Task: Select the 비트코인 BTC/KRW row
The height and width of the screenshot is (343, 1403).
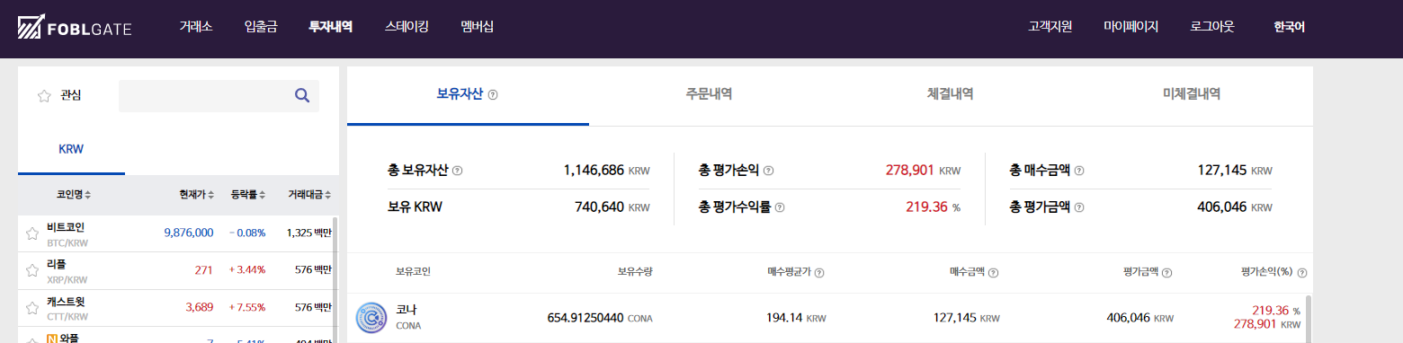Action: (175, 233)
